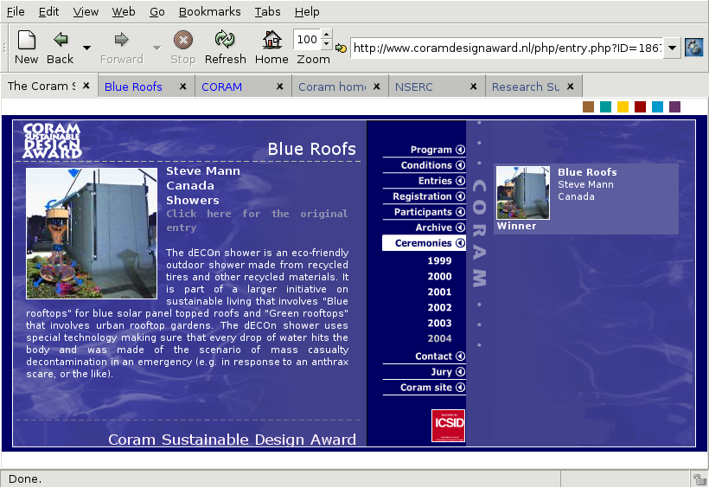
Task: Click the Registration navigation link
Action: pyautogui.click(x=424, y=196)
